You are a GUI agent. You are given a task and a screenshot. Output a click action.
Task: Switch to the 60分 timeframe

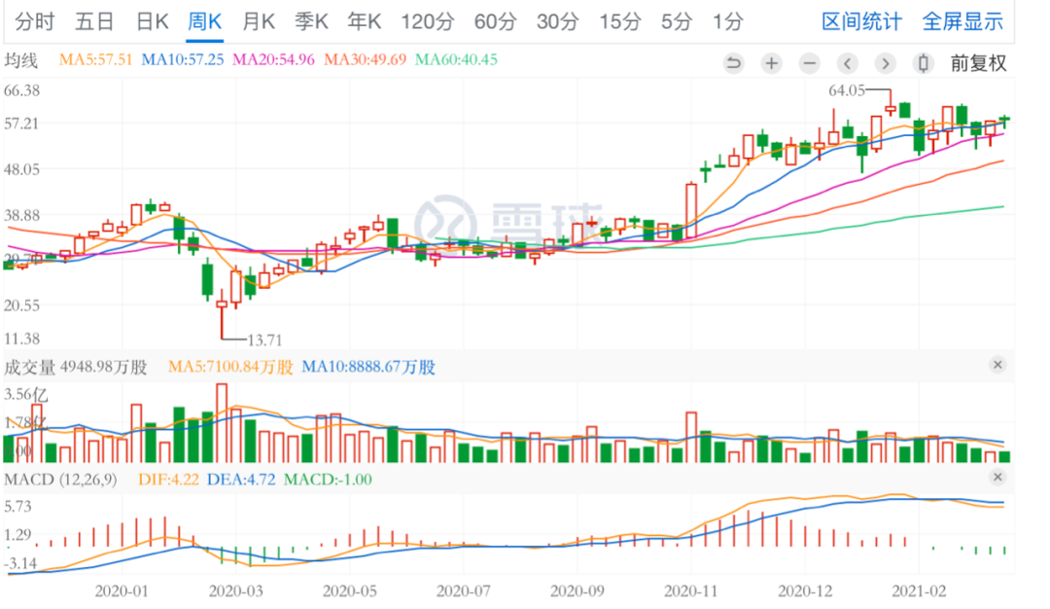[496, 22]
